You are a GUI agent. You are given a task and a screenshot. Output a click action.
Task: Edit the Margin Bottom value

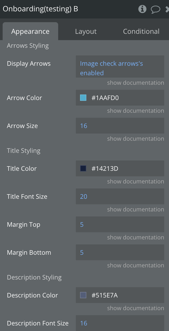tap(120, 253)
